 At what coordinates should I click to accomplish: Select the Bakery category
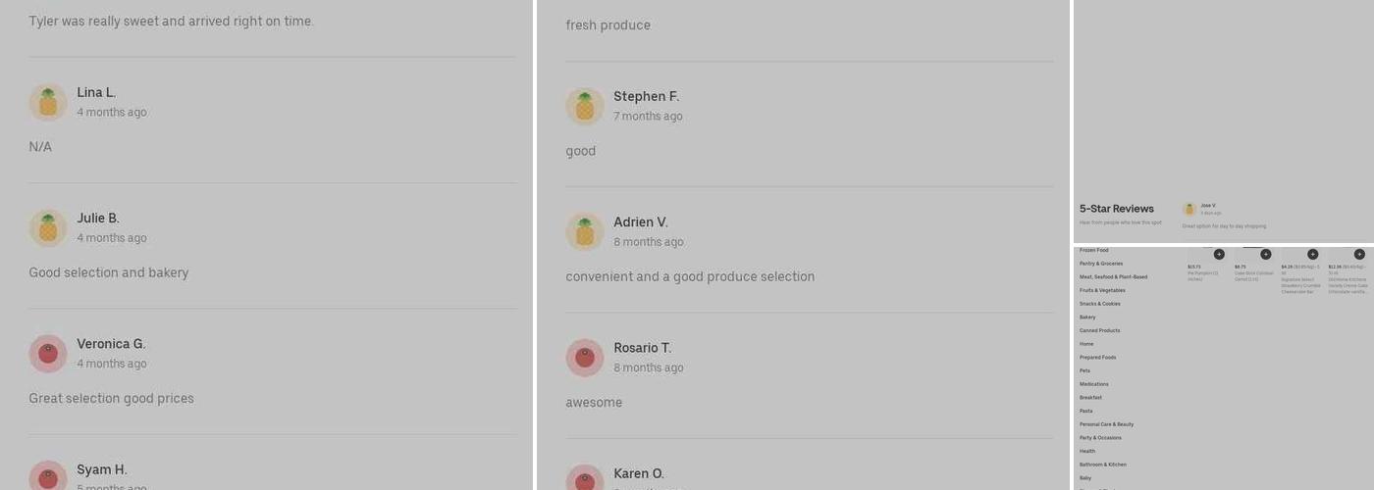1087,318
